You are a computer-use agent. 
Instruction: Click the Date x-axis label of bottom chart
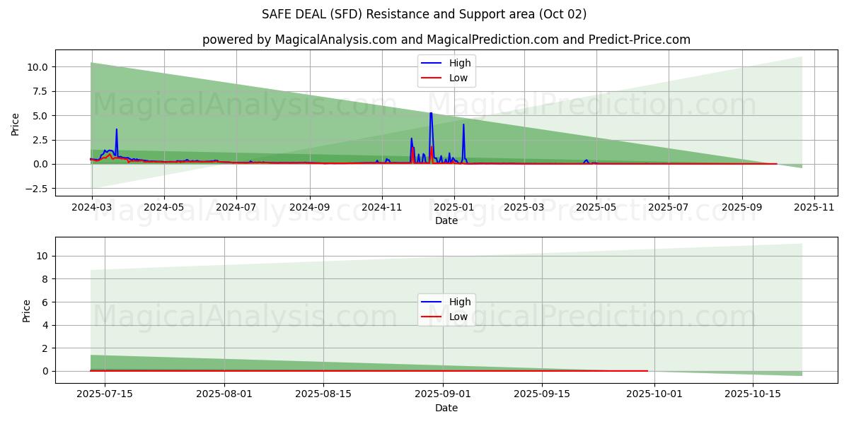click(x=446, y=408)
